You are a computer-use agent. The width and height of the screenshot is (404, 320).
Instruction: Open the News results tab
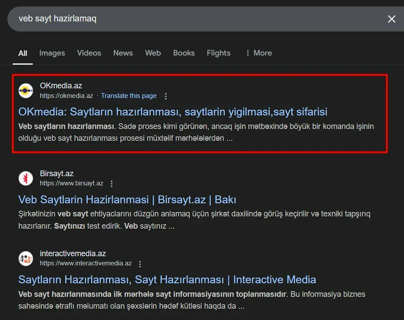click(123, 53)
